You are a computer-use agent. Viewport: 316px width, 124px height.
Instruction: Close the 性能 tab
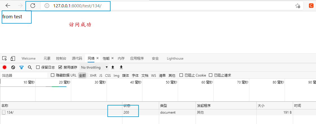112,58
